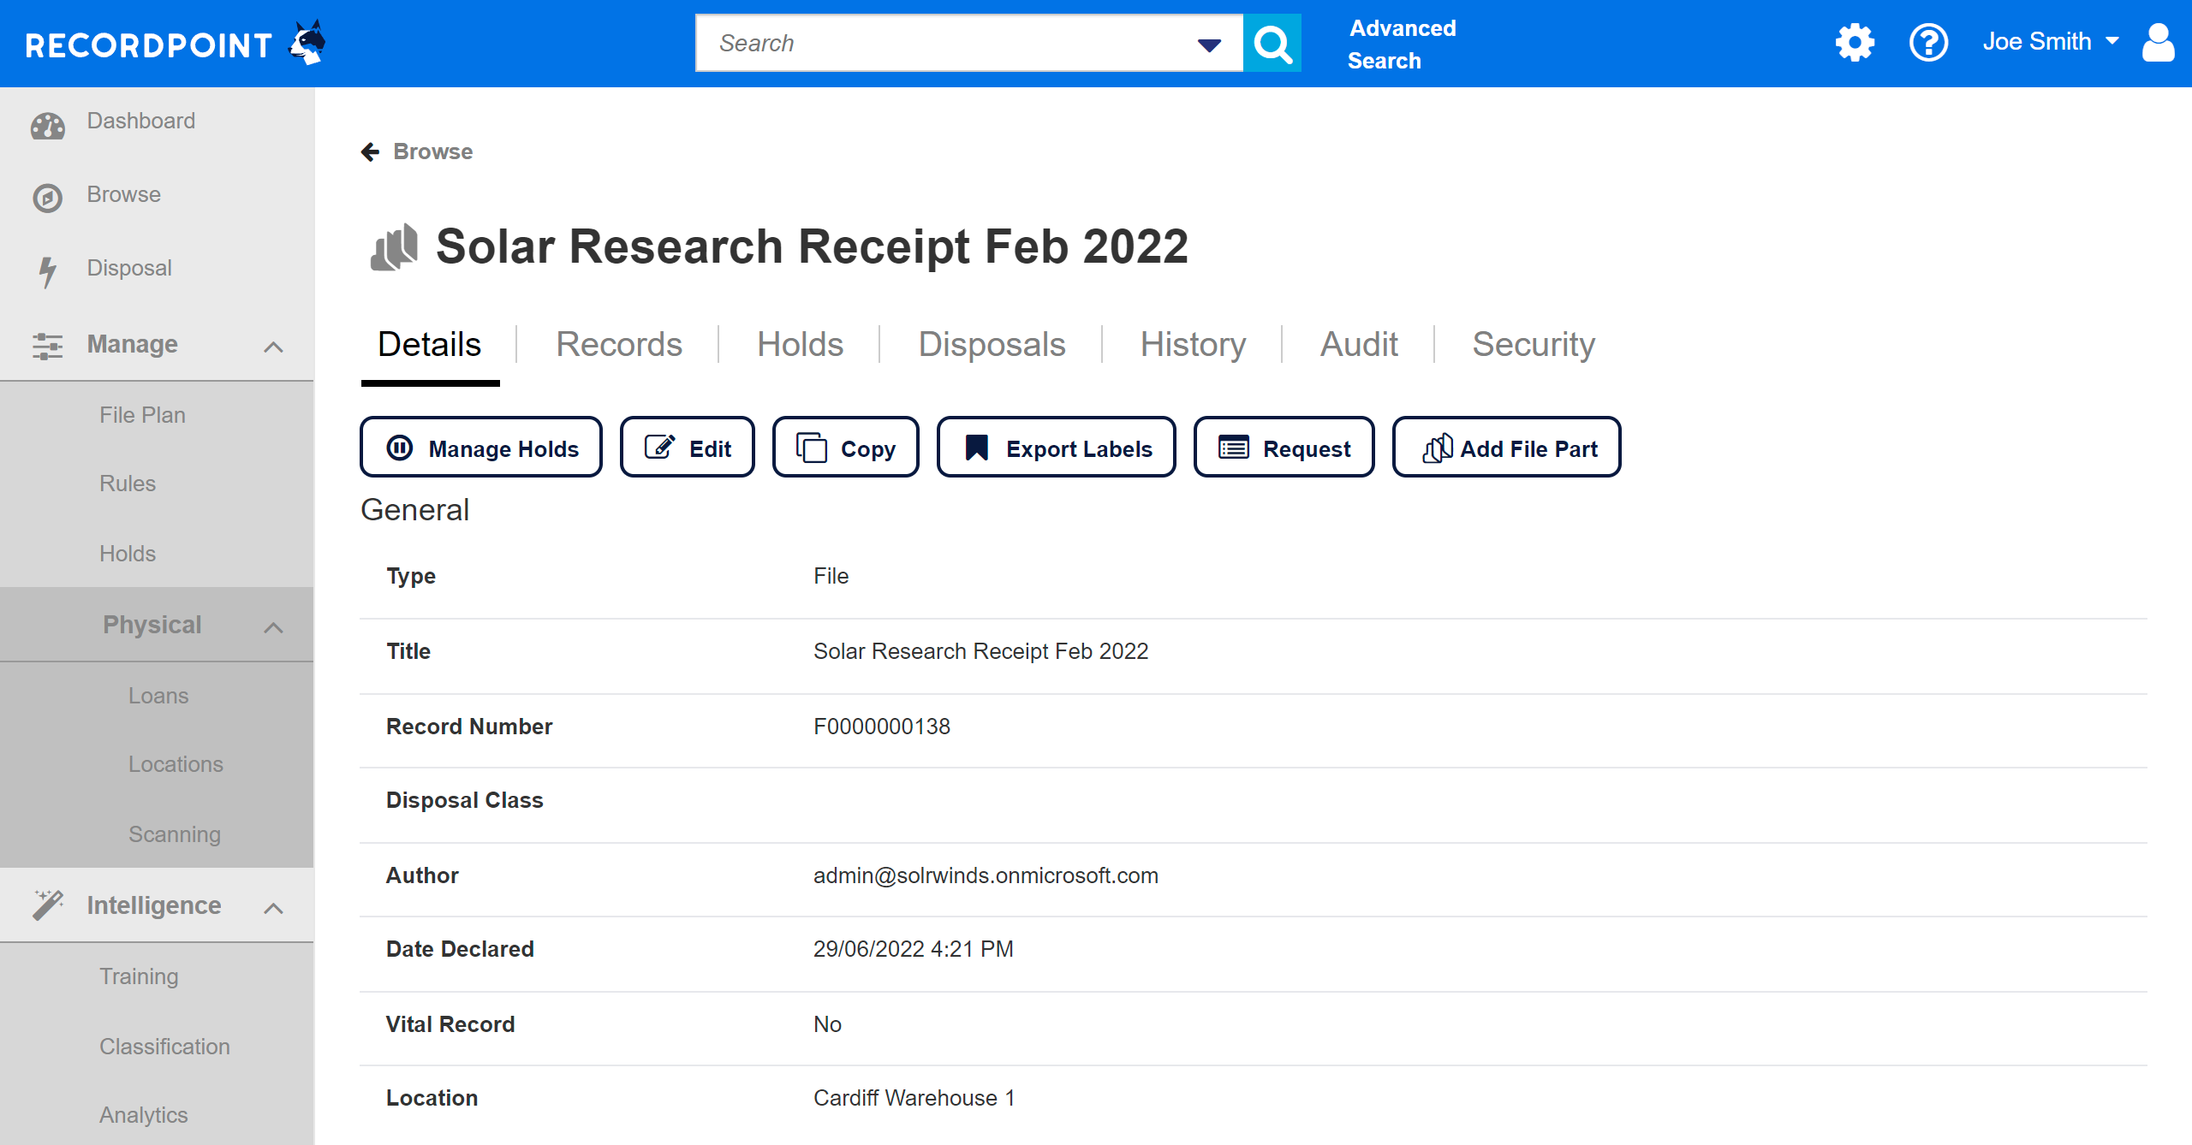Click the Disposal lightning bolt icon
This screenshot has width=2192, height=1145.
(48, 271)
